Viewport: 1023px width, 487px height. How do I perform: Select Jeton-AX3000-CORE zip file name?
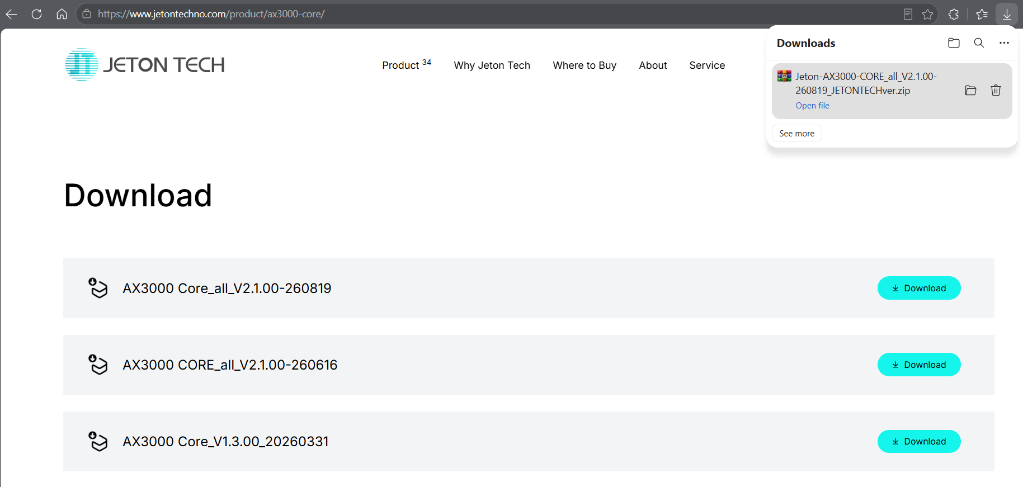click(866, 83)
